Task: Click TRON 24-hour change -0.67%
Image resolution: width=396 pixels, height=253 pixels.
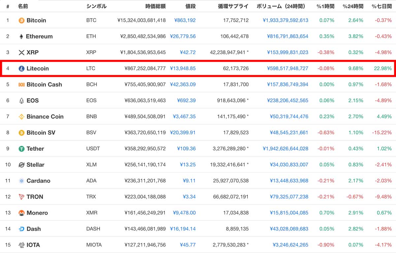Action: click(x=354, y=197)
